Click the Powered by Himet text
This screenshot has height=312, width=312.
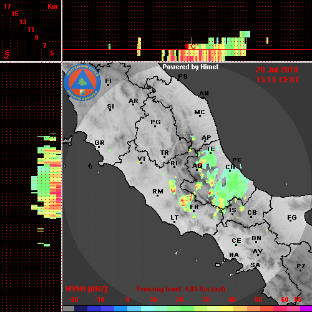pos(190,67)
